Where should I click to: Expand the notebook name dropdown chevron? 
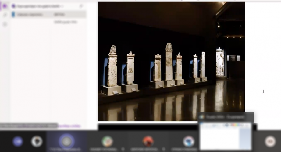(62, 6)
